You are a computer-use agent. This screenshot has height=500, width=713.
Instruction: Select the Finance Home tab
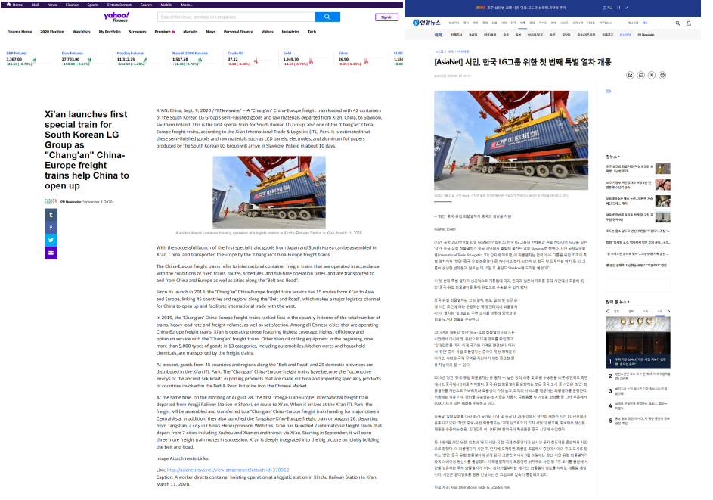(x=20, y=32)
